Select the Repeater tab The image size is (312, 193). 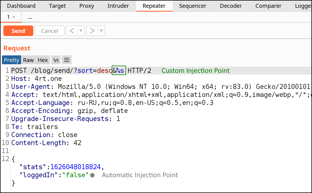(154, 6)
